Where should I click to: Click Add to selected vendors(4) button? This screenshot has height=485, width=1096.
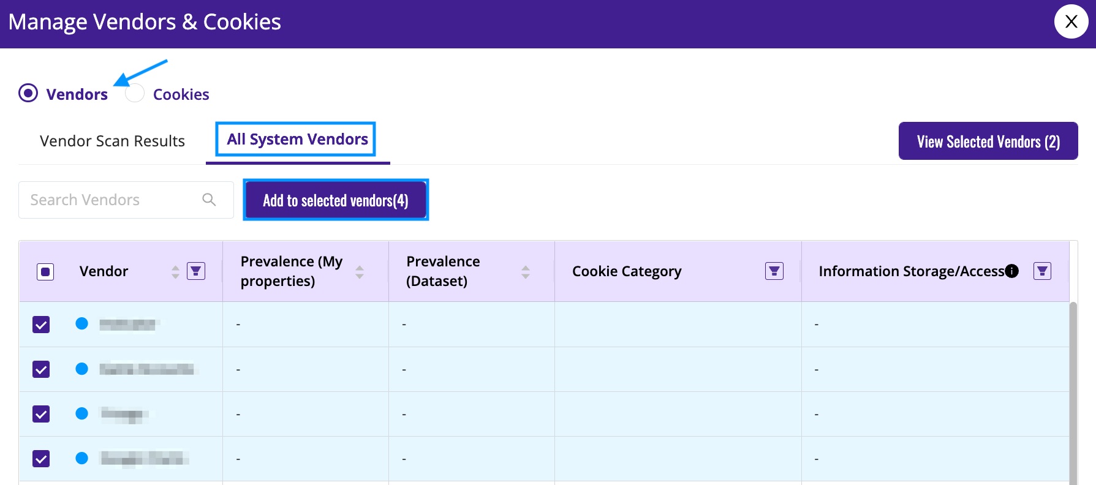(336, 200)
